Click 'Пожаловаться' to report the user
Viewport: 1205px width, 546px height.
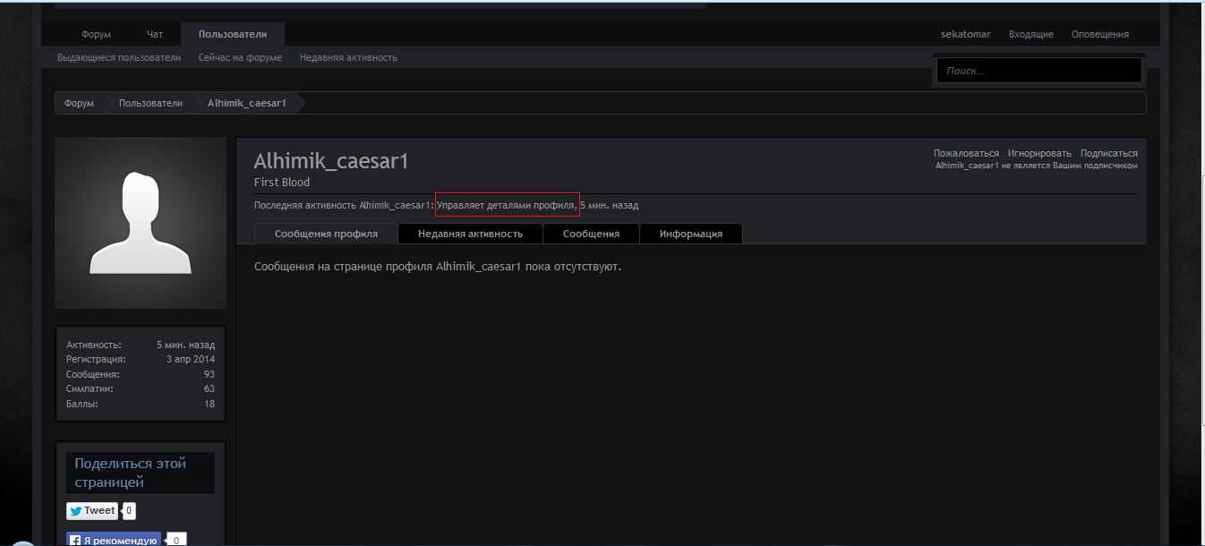966,153
